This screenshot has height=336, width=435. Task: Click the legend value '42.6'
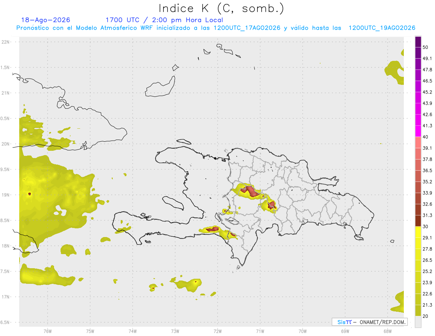click(x=427, y=115)
